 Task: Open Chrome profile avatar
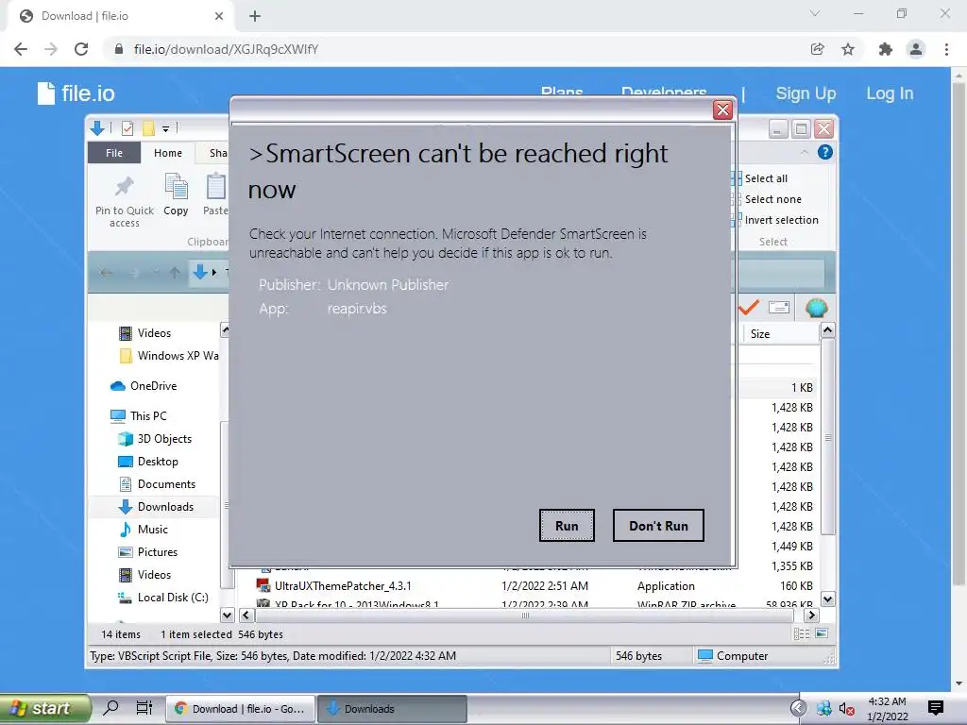916,49
